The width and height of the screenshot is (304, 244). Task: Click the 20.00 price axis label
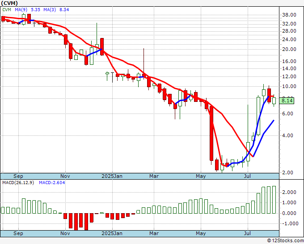289,50
